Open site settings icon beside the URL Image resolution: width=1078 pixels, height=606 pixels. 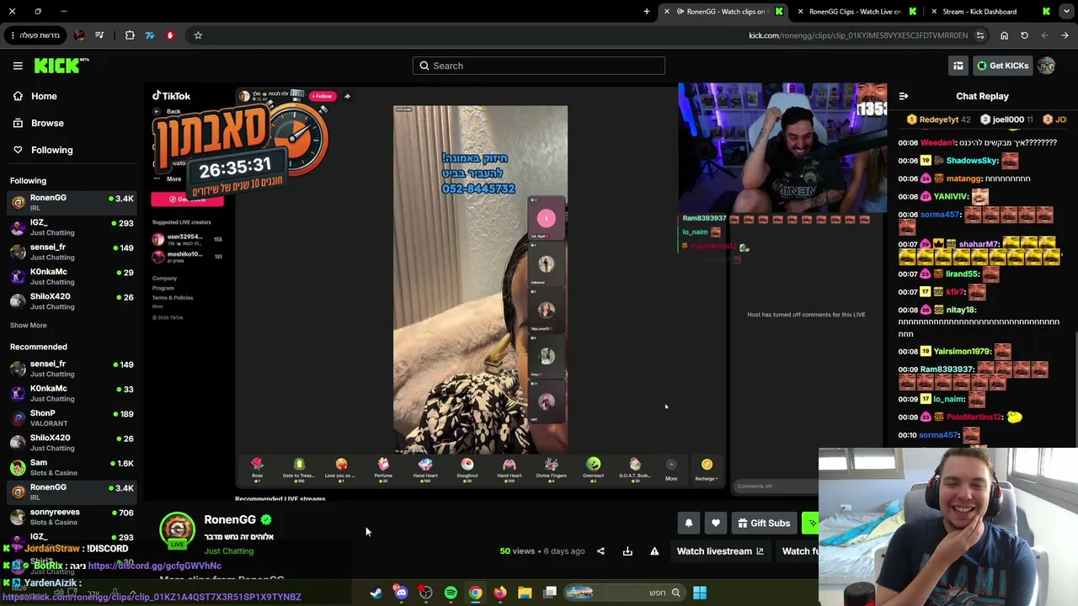point(980,35)
